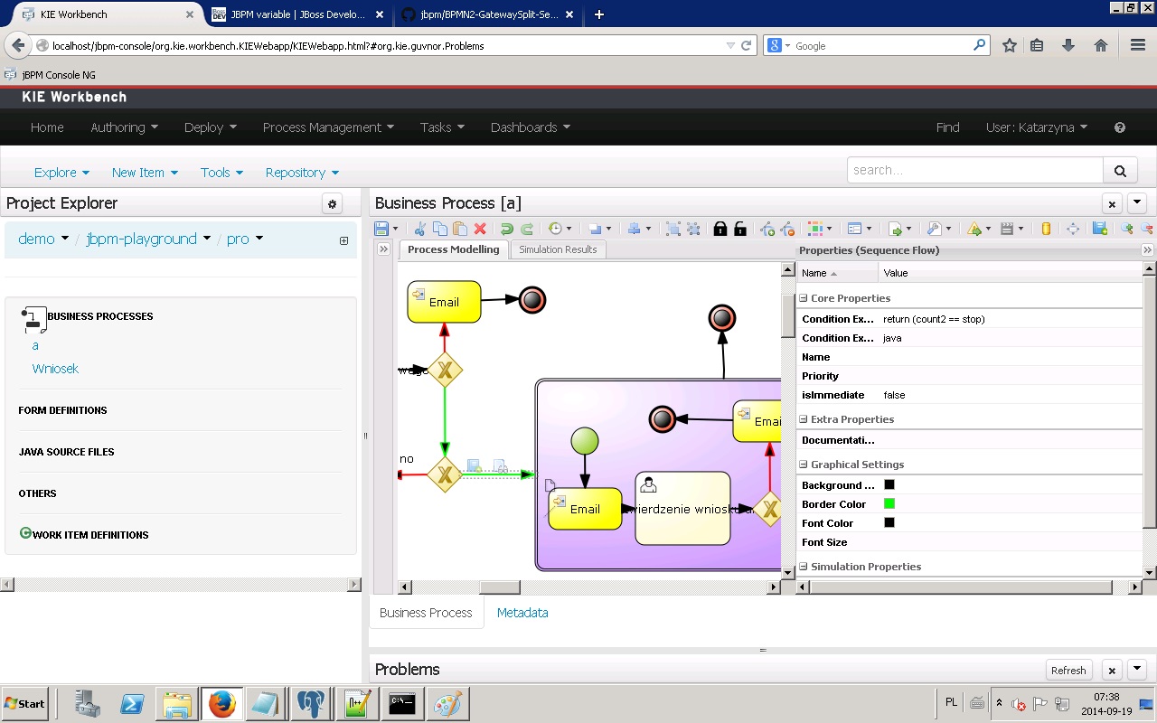Open the Dashboards dropdown menu
The width and height of the screenshot is (1157, 723).
(x=530, y=127)
